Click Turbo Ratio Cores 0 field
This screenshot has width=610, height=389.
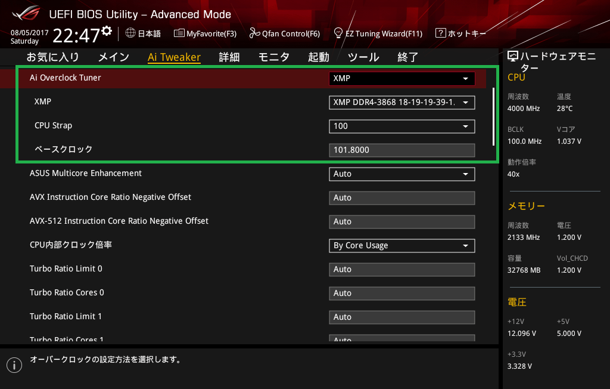point(402,293)
